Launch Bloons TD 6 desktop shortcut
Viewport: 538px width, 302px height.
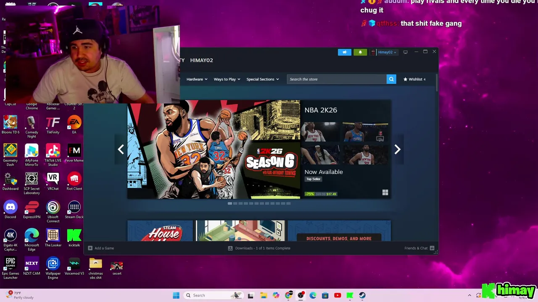coord(11,125)
